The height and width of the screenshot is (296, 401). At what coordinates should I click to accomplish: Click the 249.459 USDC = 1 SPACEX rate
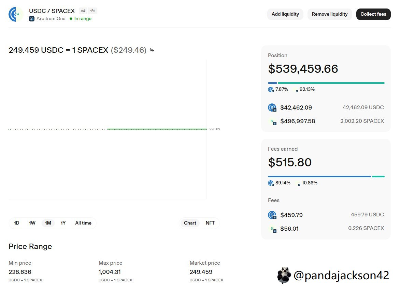point(59,50)
